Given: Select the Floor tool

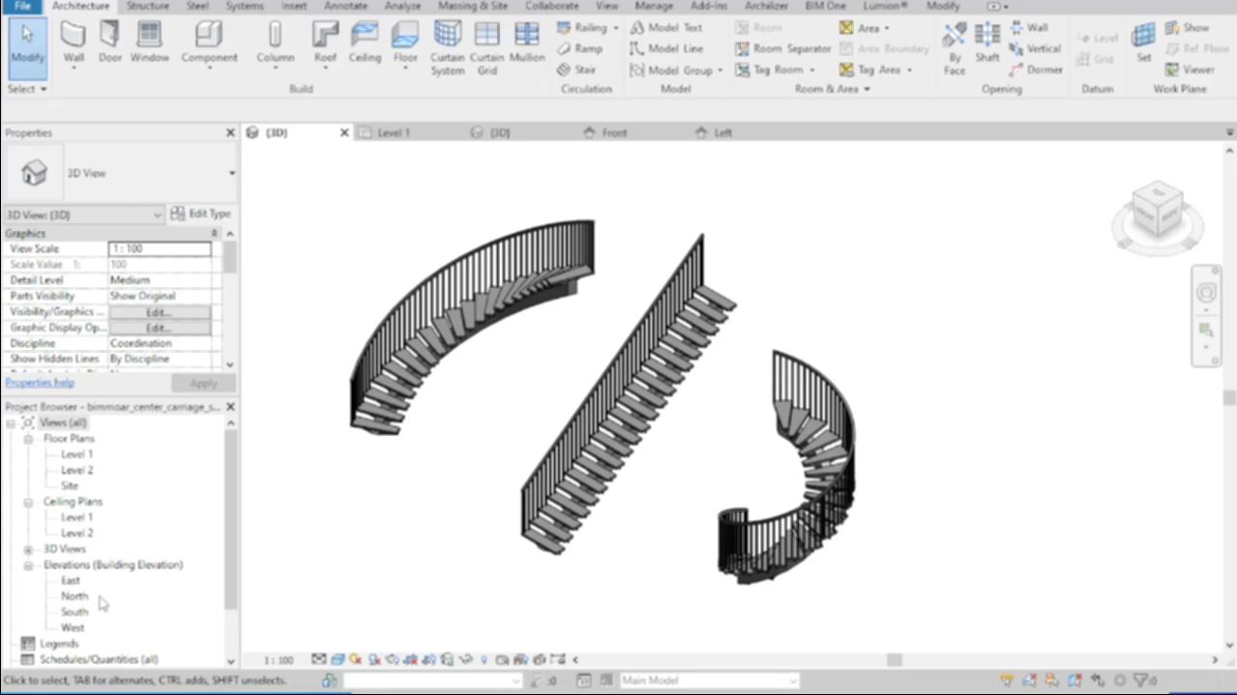Looking at the screenshot, I should (x=405, y=42).
